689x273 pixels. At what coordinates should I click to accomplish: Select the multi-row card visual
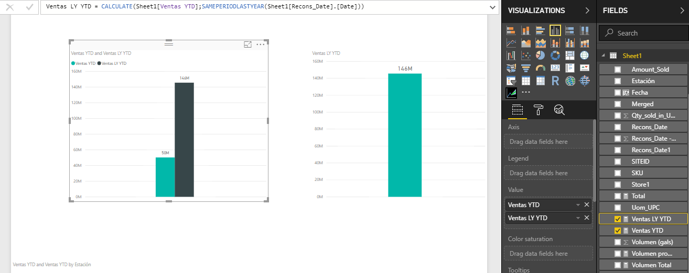[570, 68]
